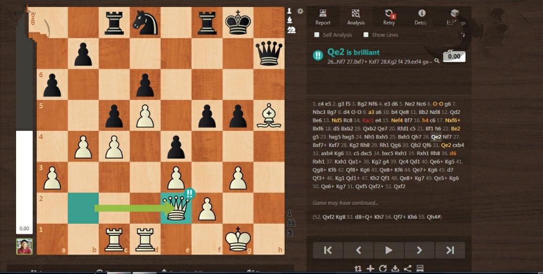Viewport: 543px width, 274px height.
Task: Select the white pawn on d5
Action: tap(145, 115)
